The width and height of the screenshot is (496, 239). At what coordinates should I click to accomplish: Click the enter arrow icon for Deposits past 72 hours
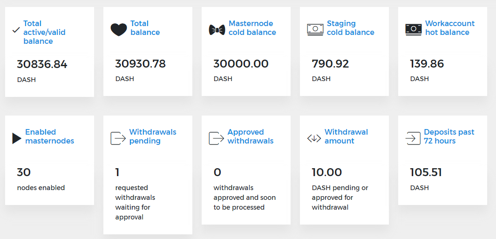pos(413,138)
